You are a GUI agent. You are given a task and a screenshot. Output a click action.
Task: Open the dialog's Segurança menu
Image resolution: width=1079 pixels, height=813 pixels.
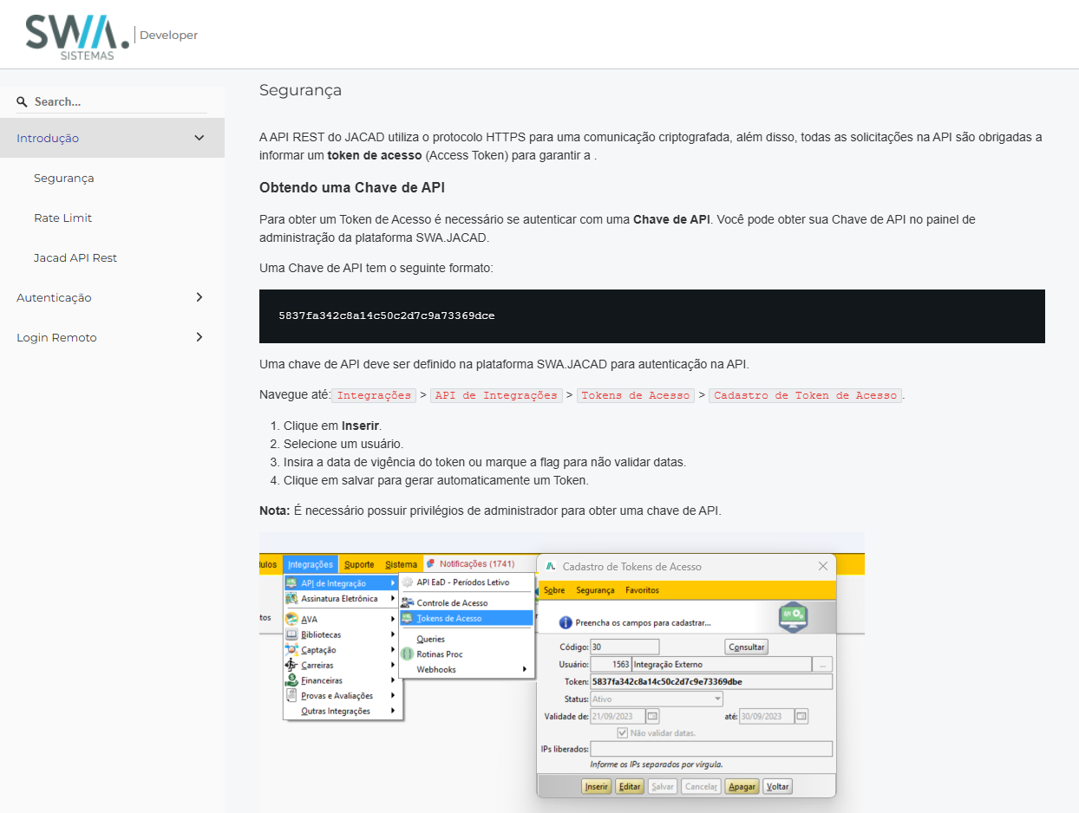pos(595,590)
